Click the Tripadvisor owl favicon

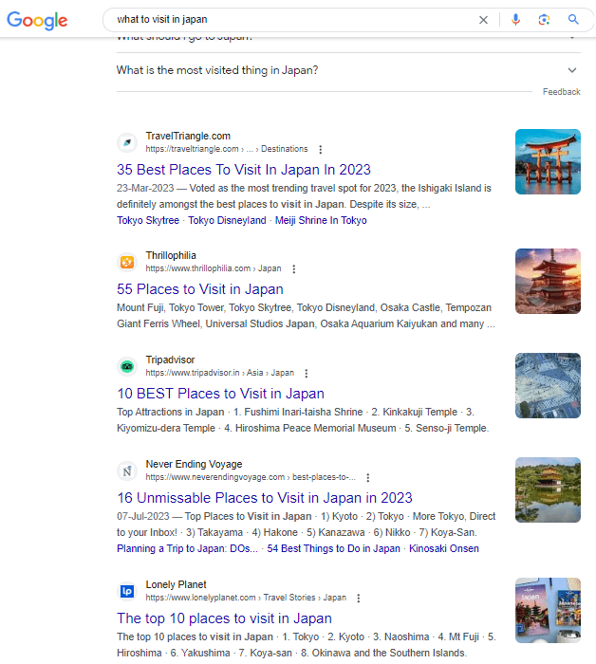pos(127,366)
